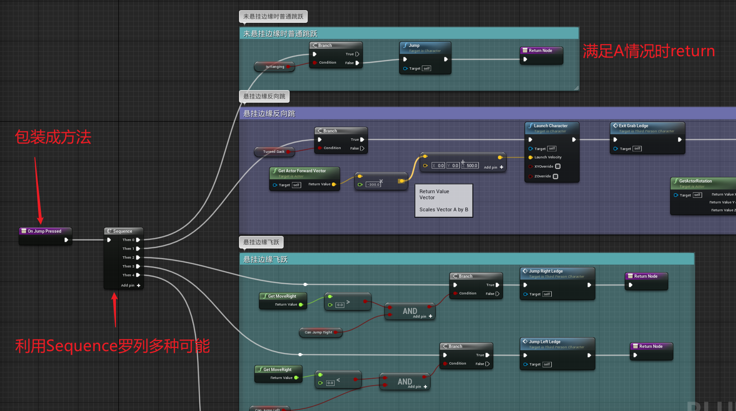Viewport: 736px width, 411px height.
Task: Click the Then 2 output pin on Sequence
Action: point(138,258)
